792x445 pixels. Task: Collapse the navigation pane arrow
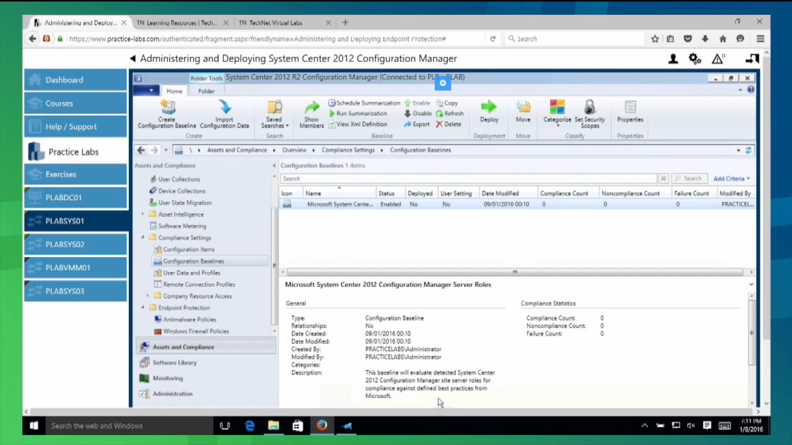274,166
